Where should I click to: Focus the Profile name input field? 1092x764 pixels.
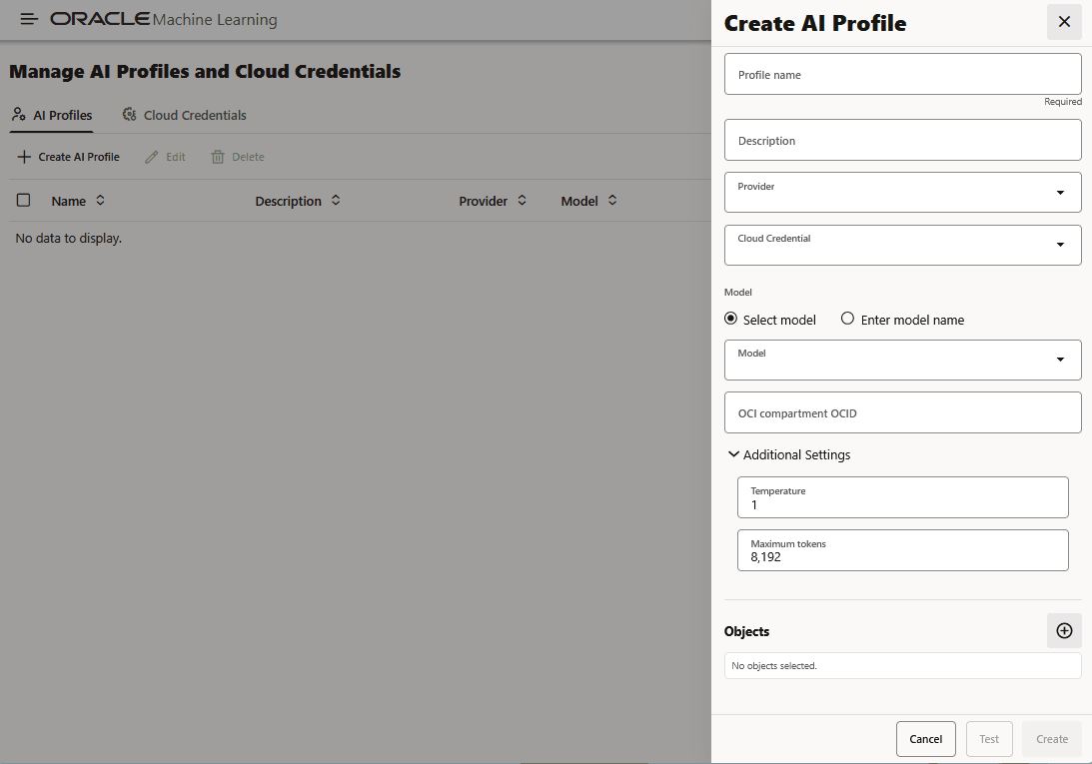[902, 74]
